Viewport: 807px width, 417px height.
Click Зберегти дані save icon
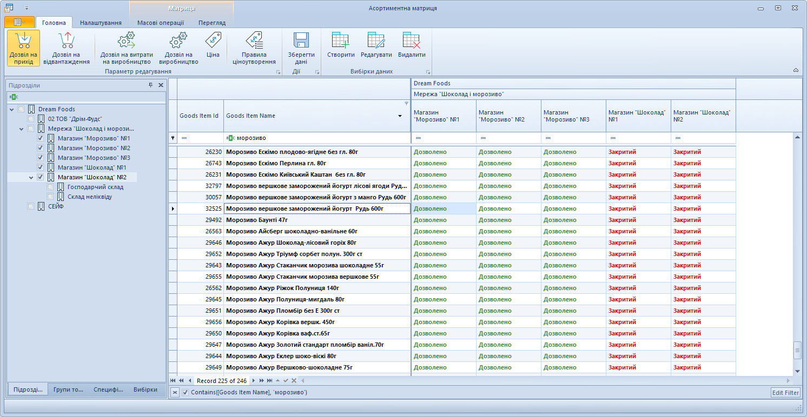(x=301, y=42)
